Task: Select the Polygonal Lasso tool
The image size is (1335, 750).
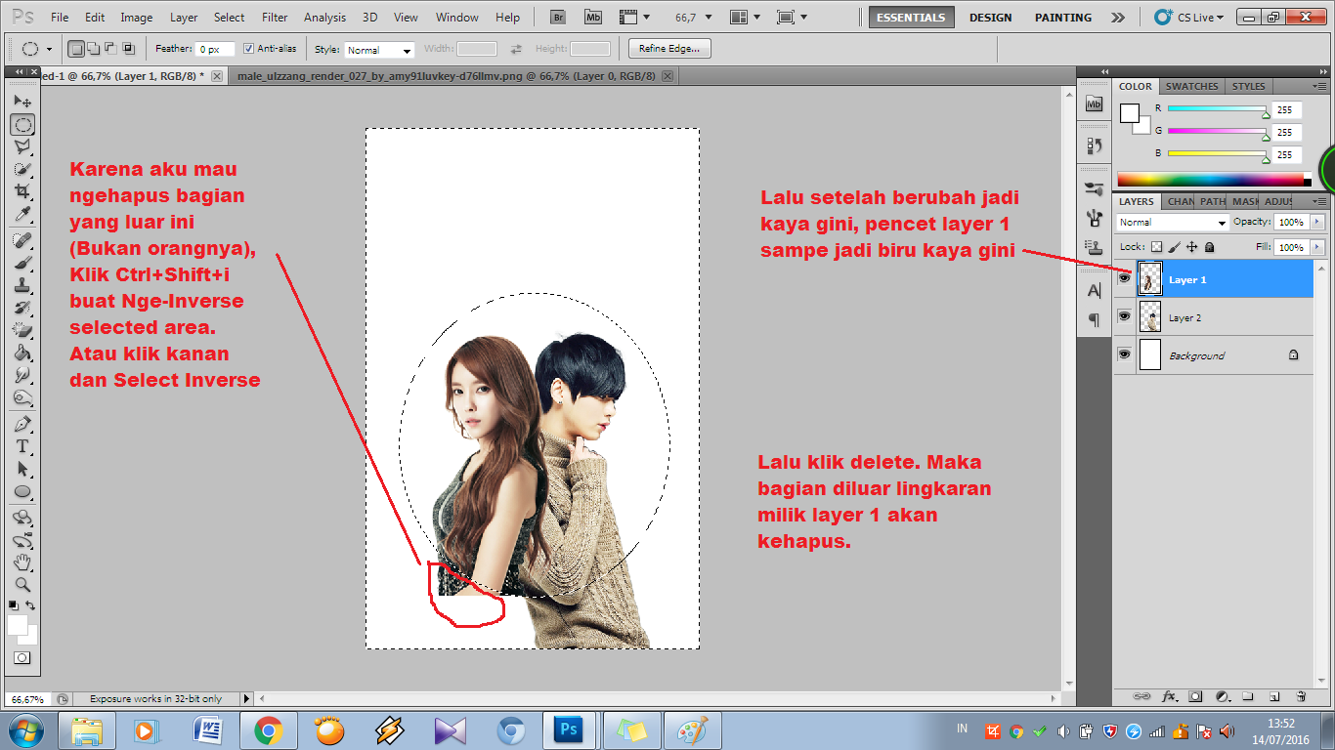Action: (22, 146)
